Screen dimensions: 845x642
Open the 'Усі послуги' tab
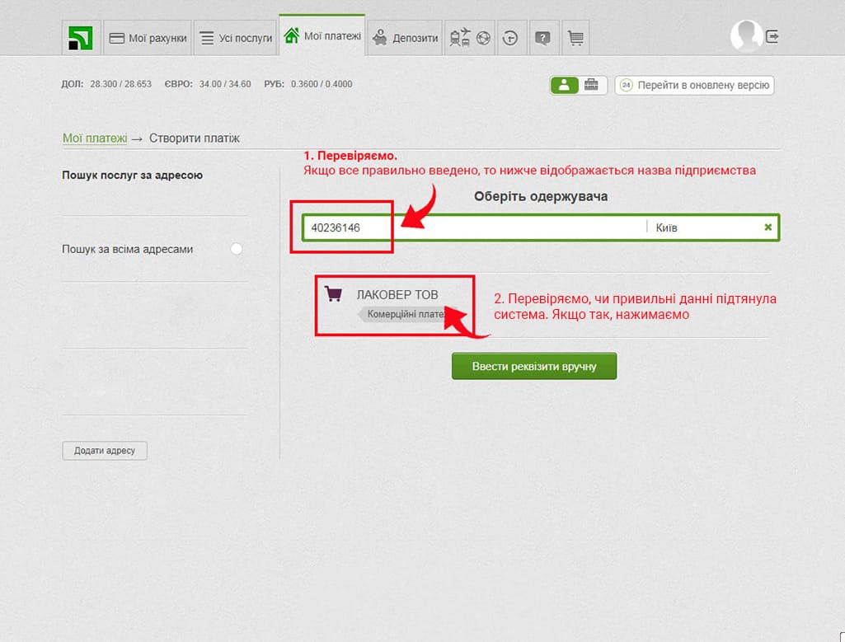[x=236, y=38]
